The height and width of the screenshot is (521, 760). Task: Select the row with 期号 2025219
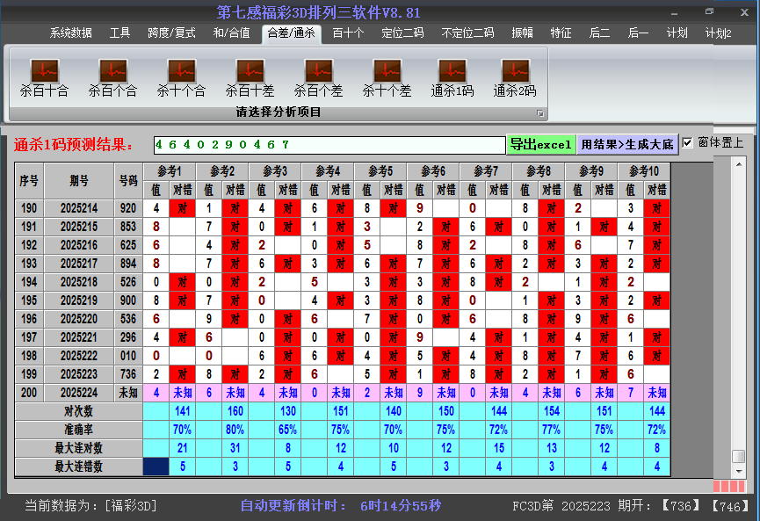pyautogui.click(x=343, y=300)
